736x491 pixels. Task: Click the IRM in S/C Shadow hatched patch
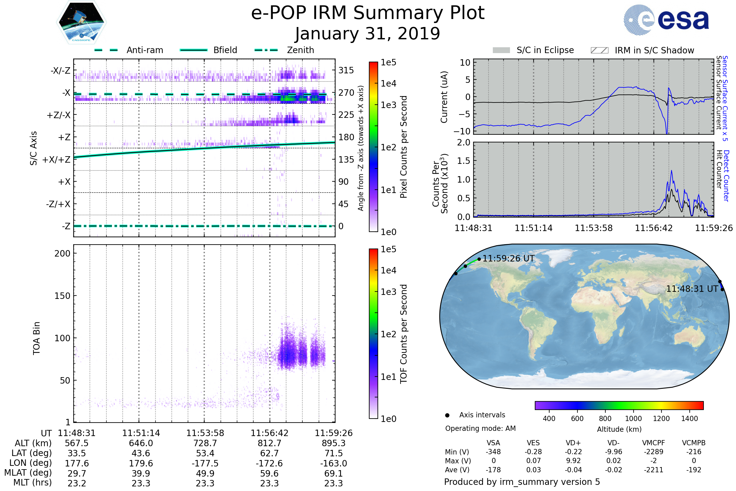click(x=599, y=50)
